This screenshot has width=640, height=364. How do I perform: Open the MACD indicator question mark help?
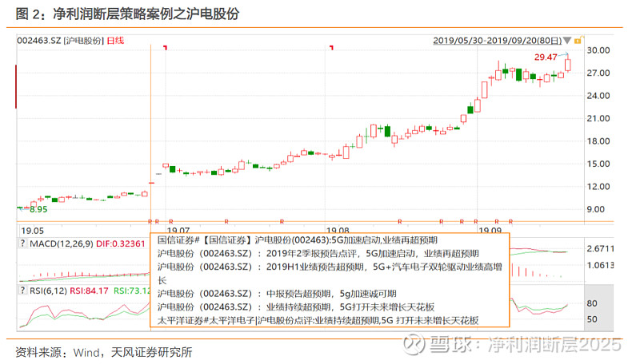(23, 243)
